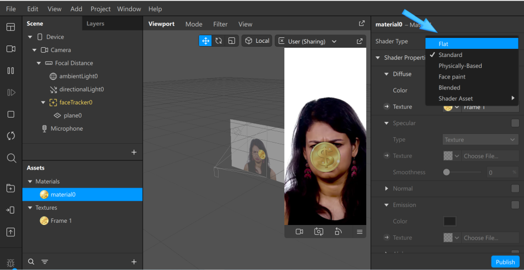The image size is (524, 270).
Task: Pop out the simulator preview
Action: [x=360, y=41]
